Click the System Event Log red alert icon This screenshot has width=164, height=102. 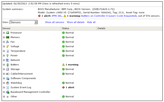point(63,87)
